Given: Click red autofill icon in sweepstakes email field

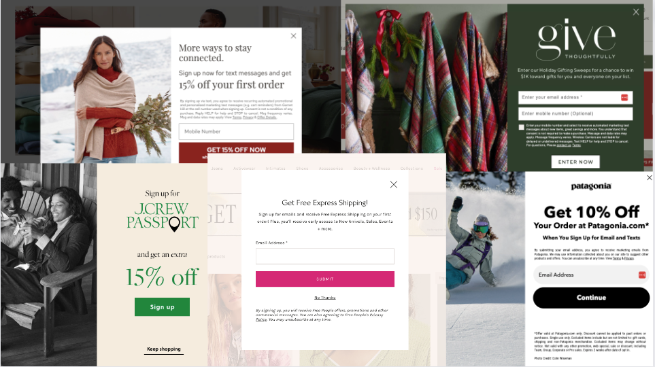Looking at the screenshot, I should (624, 97).
